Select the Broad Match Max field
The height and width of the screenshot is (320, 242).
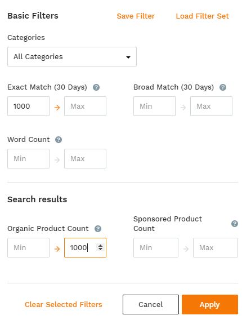211,106
